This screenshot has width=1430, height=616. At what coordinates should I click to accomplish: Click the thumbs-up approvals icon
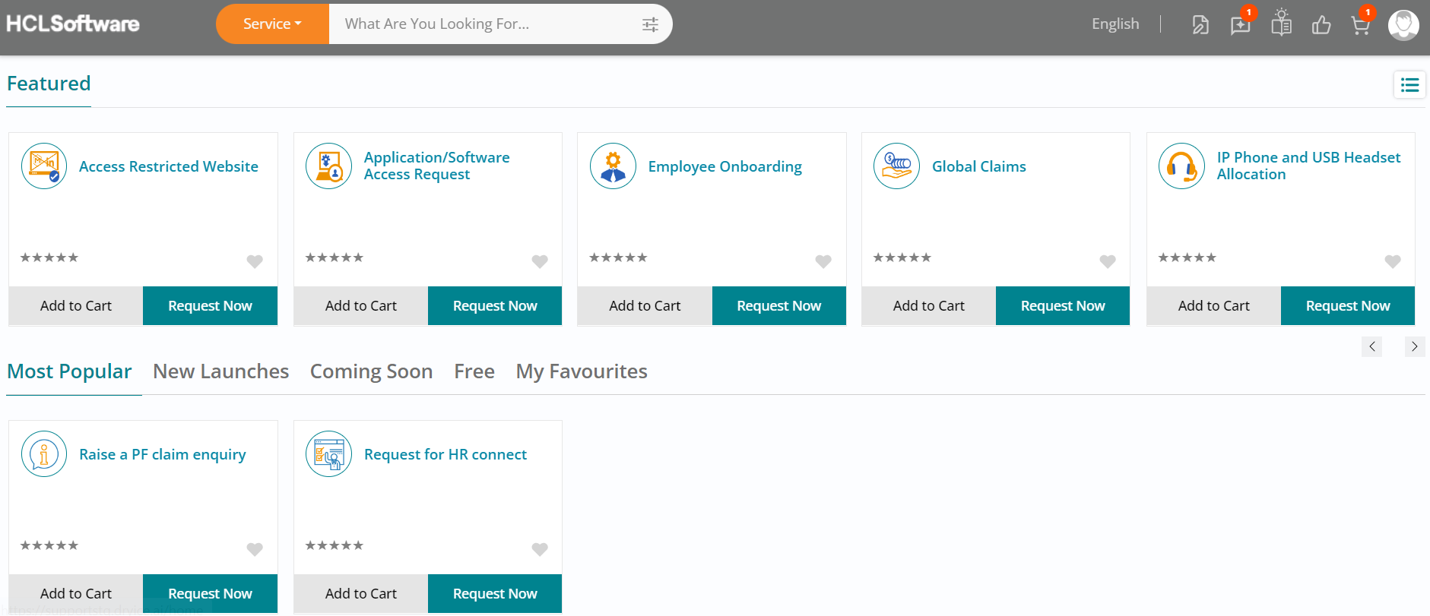click(1321, 26)
